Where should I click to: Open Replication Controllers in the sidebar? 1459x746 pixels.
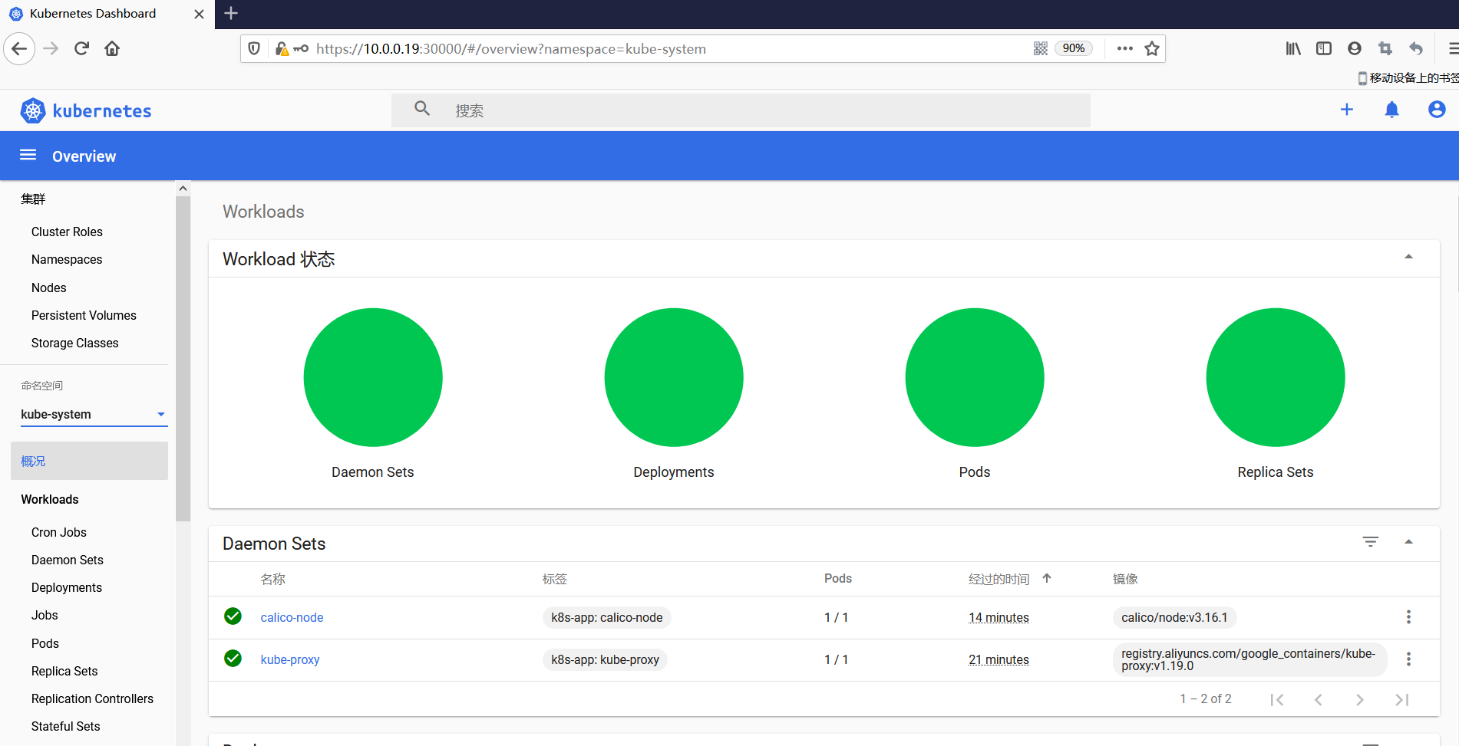[92, 698]
